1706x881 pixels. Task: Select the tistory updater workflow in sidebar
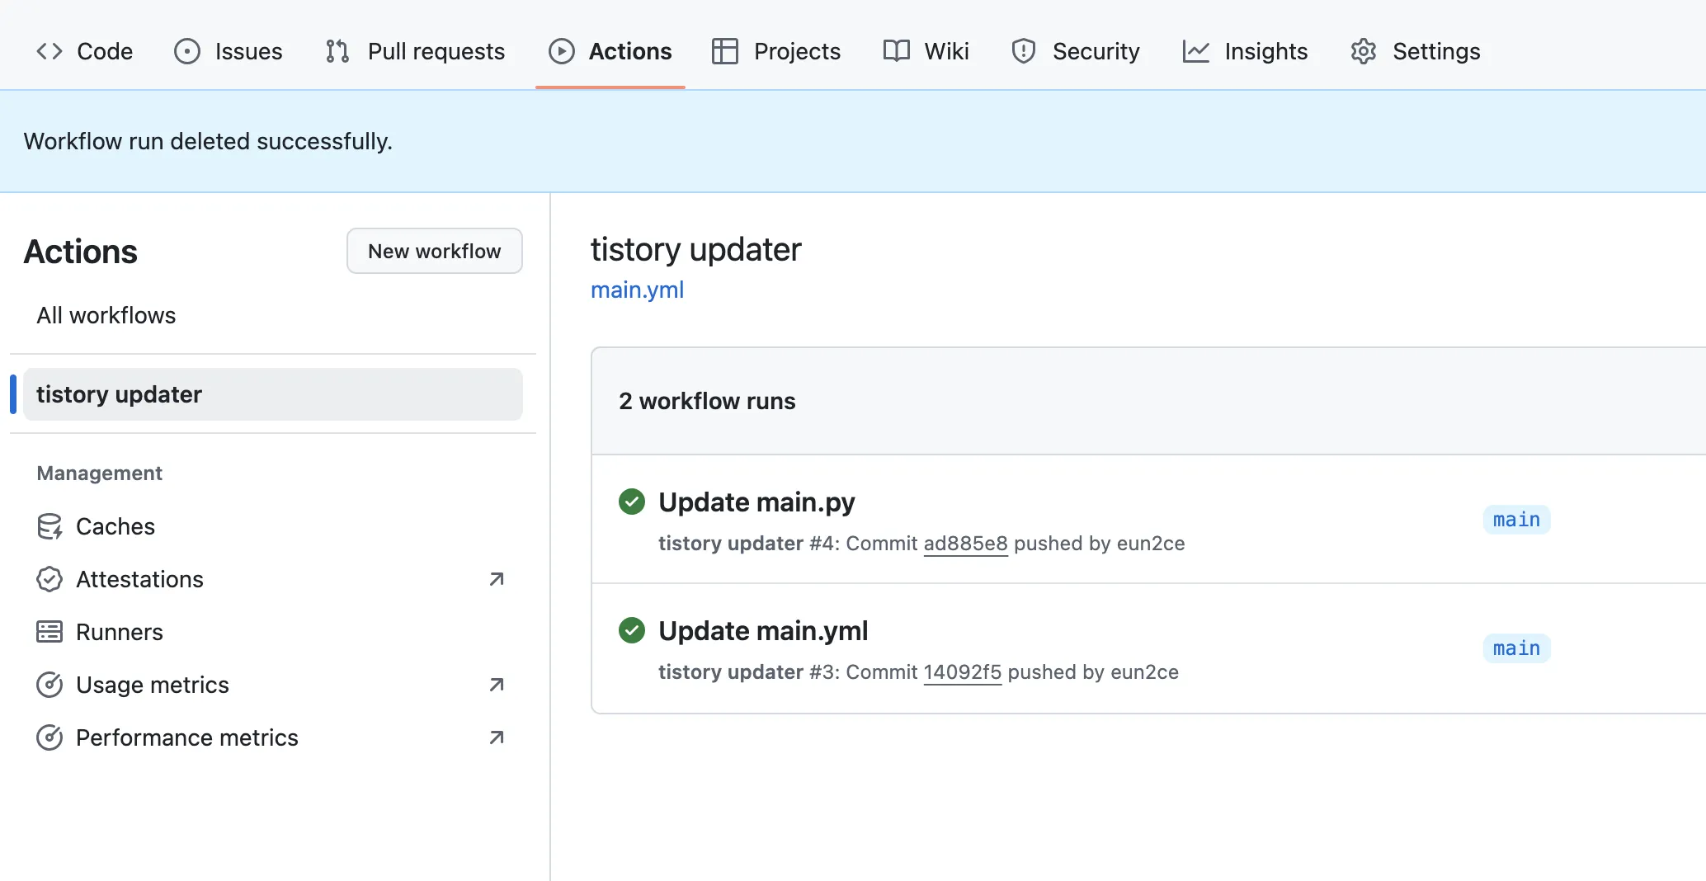[120, 394]
